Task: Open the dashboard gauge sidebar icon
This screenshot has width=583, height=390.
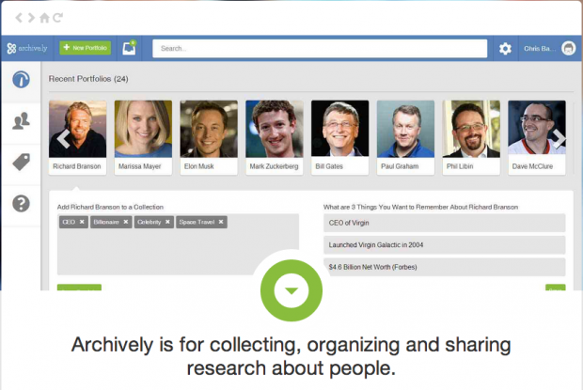Action: click(21, 80)
